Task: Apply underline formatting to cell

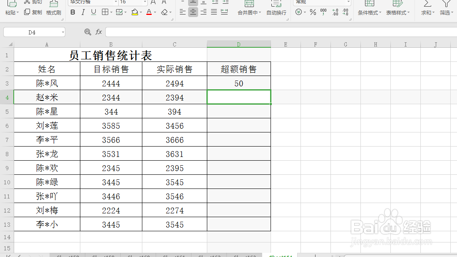Action: (x=94, y=12)
